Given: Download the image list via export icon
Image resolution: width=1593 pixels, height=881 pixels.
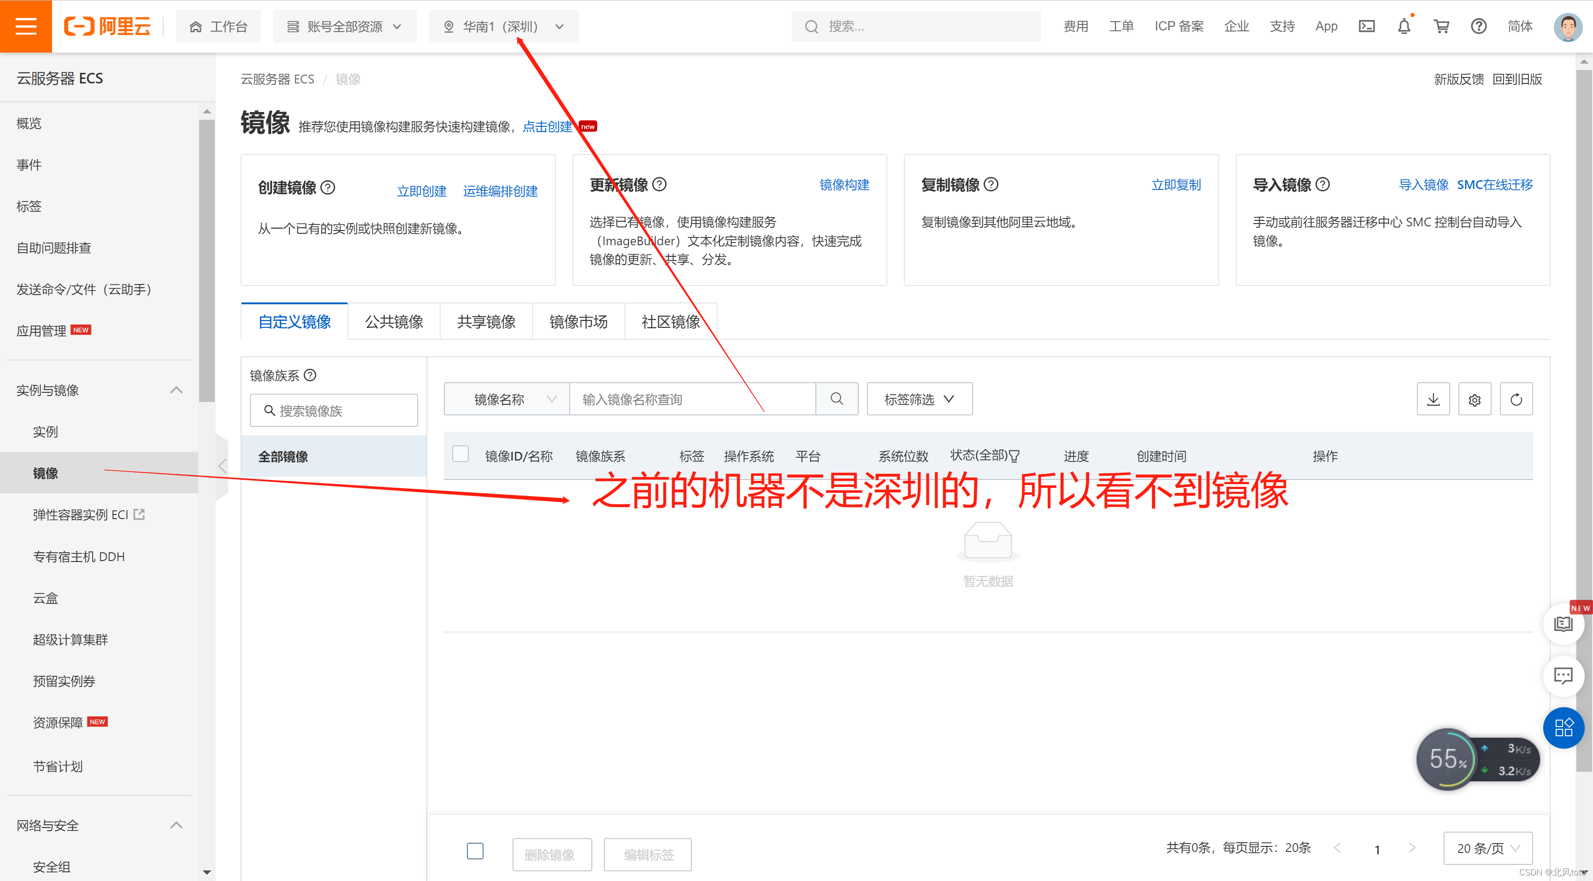Looking at the screenshot, I should click(x=1433, y=399).
